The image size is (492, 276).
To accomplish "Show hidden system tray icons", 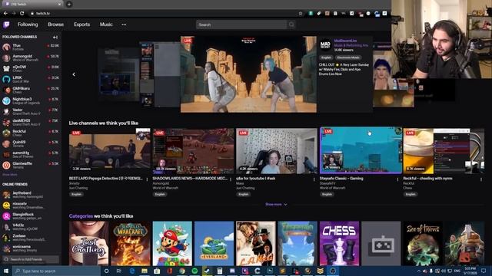I will [418, 271].
